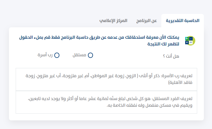Click the question mark after هل أنت
Viewport: 212px width, 129px height.
pos(164,56)
